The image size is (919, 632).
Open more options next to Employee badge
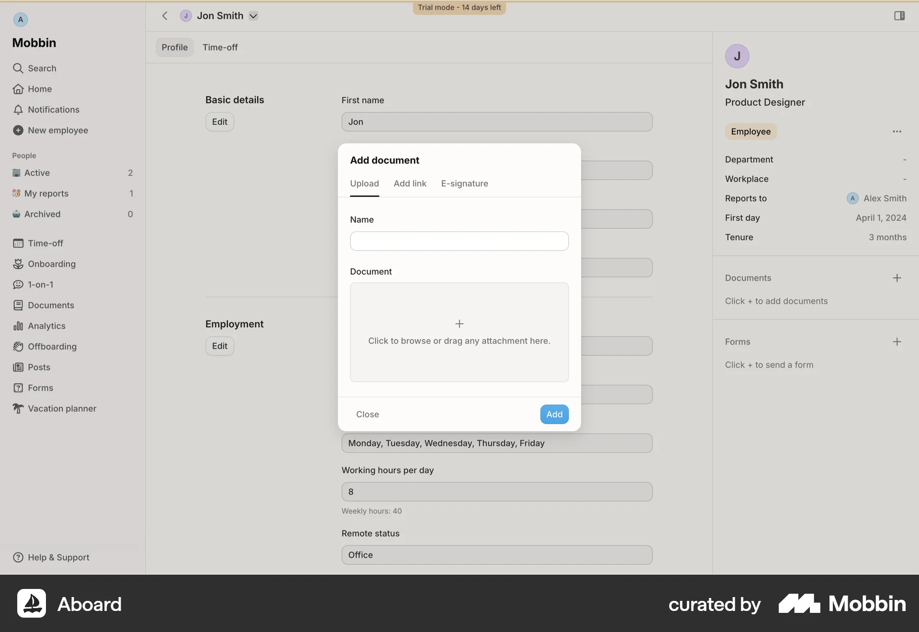(897, 131)
